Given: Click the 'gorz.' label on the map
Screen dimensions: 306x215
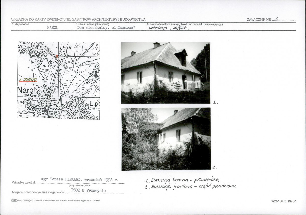Looking at the screenshot, I should (47, 66).
